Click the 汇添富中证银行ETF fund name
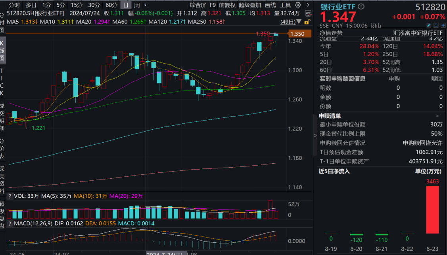This screenshot has height=255, width=447. point(418,33)
